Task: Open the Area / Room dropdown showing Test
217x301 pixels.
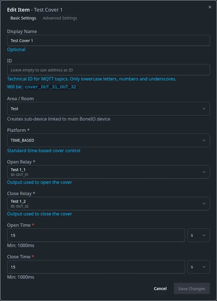Action: click(x=108, y=109)
